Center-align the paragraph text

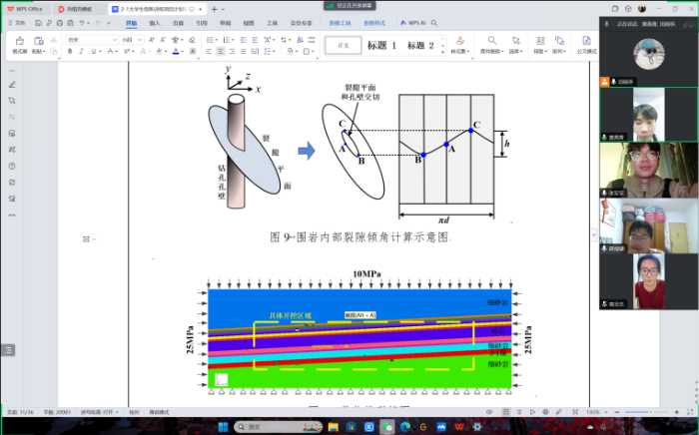tap(220, 51)
